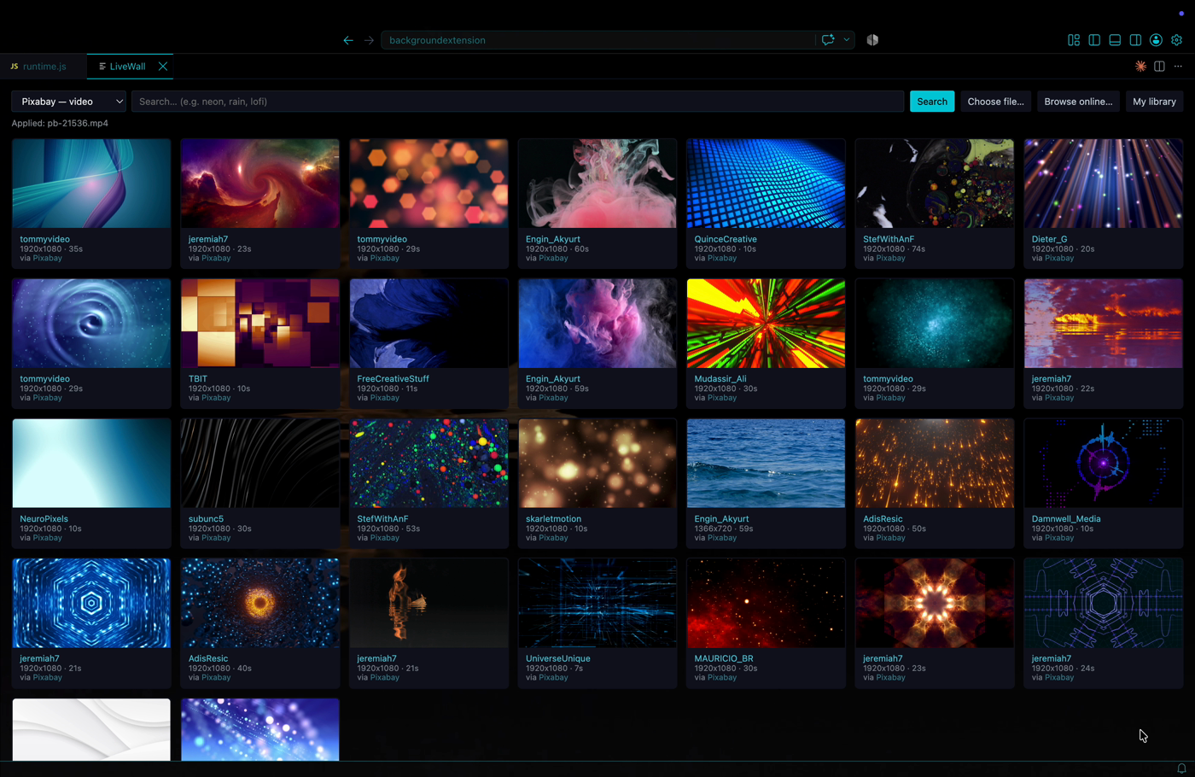This screenshot has height=777, width=1195.
Task: Select Damnwell_Media purple HUD thumbnail
Action: coord(1104,464)
